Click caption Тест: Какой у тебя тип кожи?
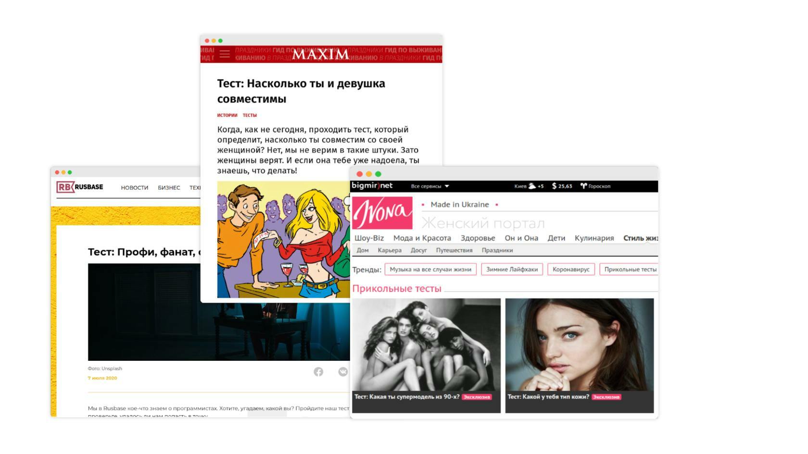This screenshot has width=808, height=454. tap(548, 397)
